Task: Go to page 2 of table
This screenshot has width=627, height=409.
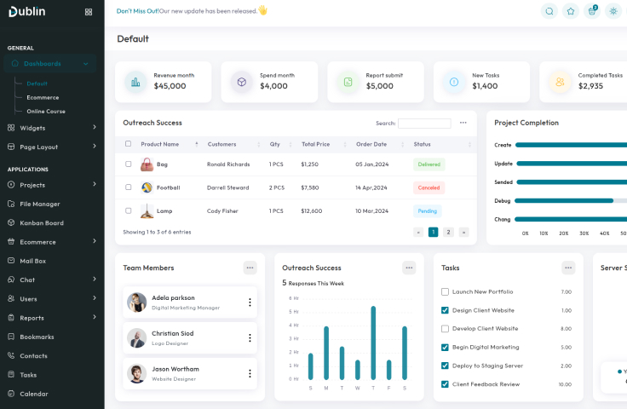Action: [448, 232]
